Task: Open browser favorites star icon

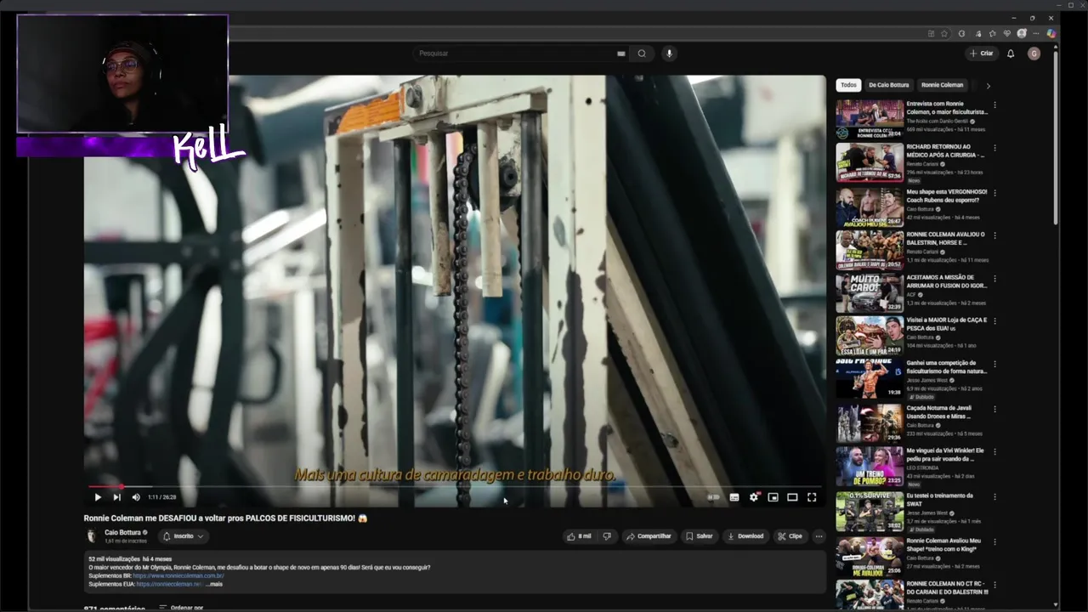Action: pos(944,34)
